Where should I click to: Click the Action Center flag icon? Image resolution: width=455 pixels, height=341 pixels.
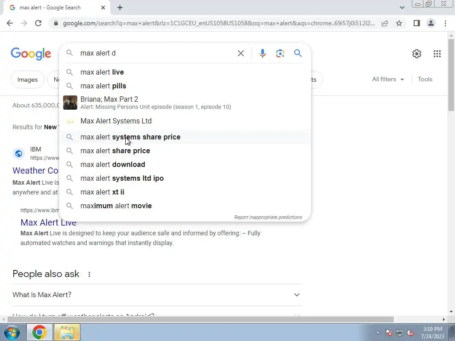[x=389, y=333]
